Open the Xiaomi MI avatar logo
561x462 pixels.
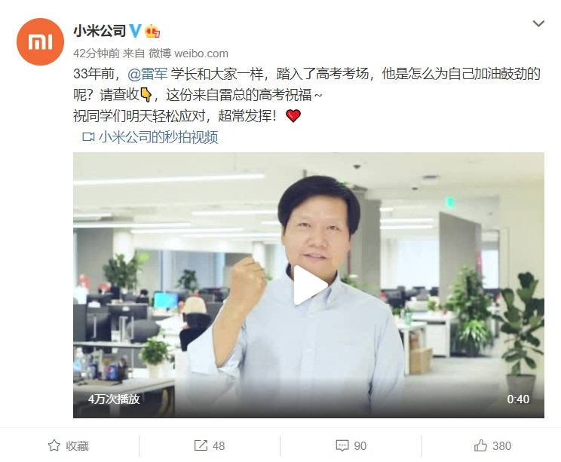click(x=40, y=42)
